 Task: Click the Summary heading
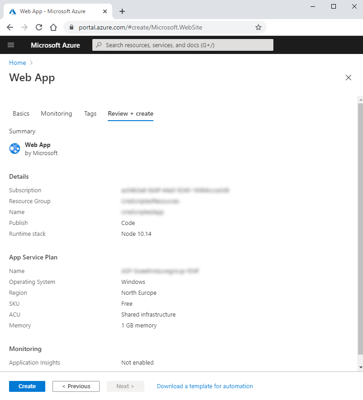pos(22,132)
